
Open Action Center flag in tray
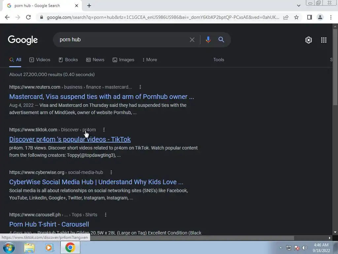click(297, 248)
